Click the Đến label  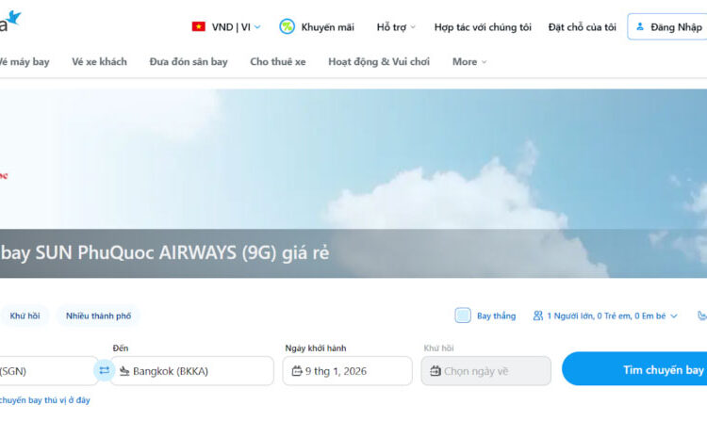pyautogui.click(x=121, y=348)
